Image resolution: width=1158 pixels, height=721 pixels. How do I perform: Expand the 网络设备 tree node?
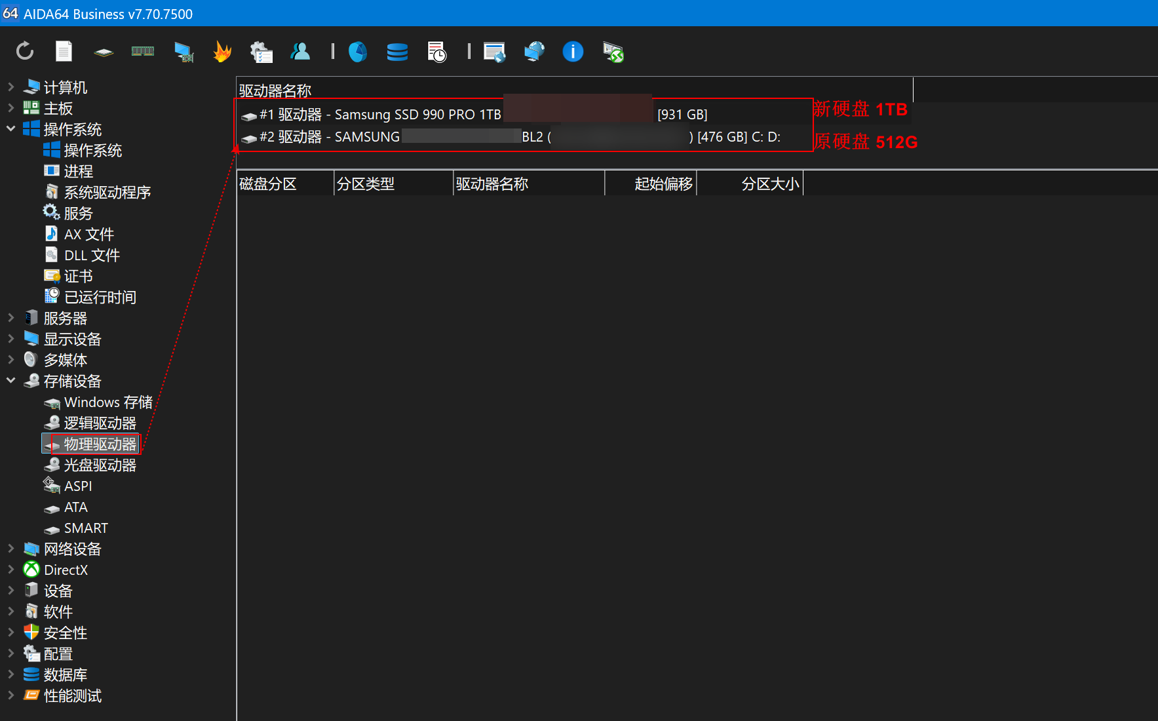pyautogui.click(x=10, y=548)
